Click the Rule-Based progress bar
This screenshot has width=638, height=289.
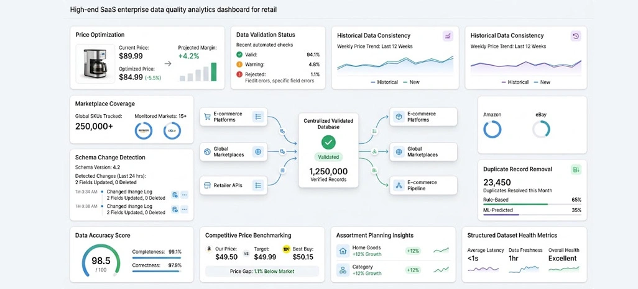pyautogui.click(x=532, y=204)
